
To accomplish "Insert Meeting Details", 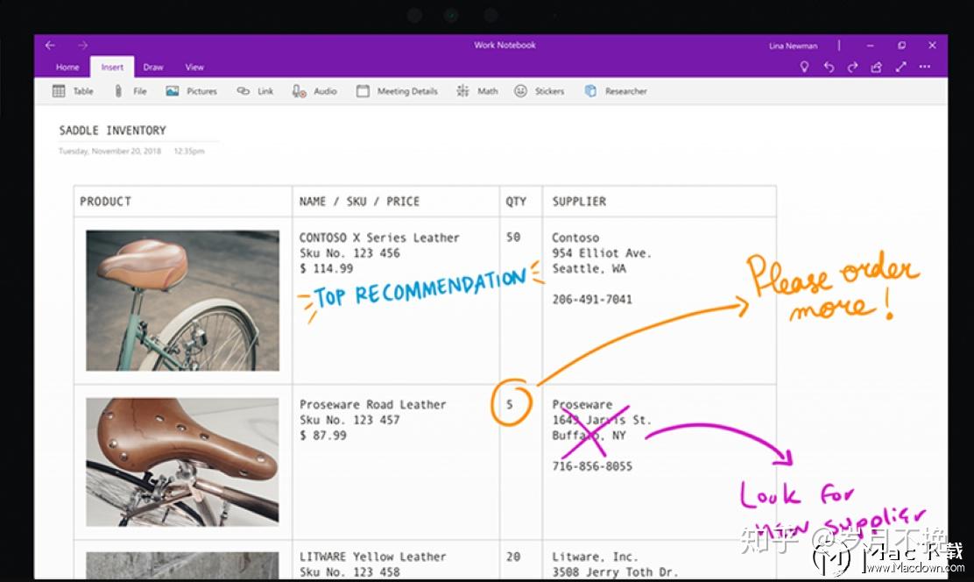I will [x=397, y=90].
